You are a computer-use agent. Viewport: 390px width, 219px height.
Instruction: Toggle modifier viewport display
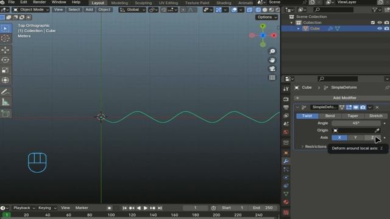[x=356, y=107]
